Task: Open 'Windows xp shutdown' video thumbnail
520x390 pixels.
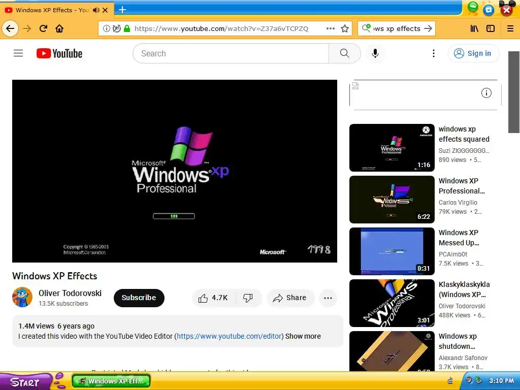Action: (392, 351)
